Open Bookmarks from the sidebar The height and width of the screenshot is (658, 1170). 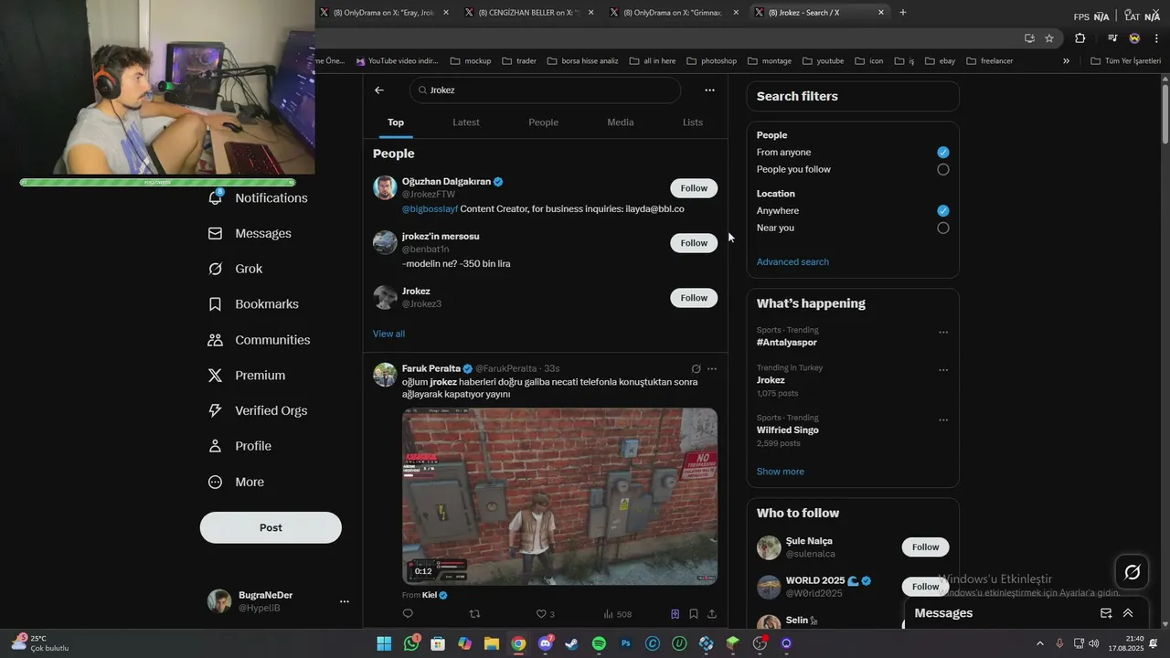tap(253, 304)
